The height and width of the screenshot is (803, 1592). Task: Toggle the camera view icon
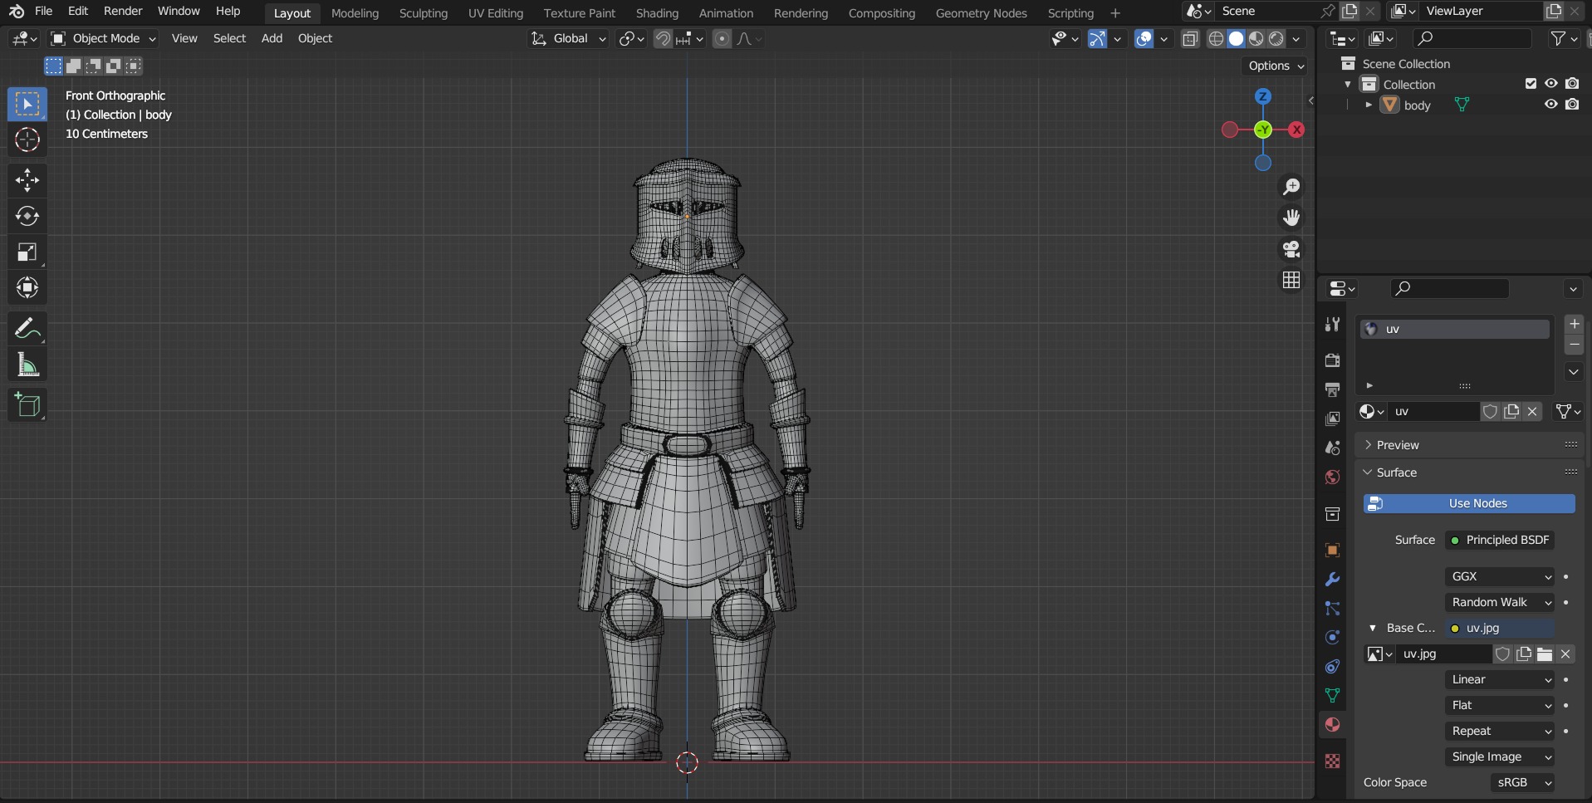tap(1291, 249)
